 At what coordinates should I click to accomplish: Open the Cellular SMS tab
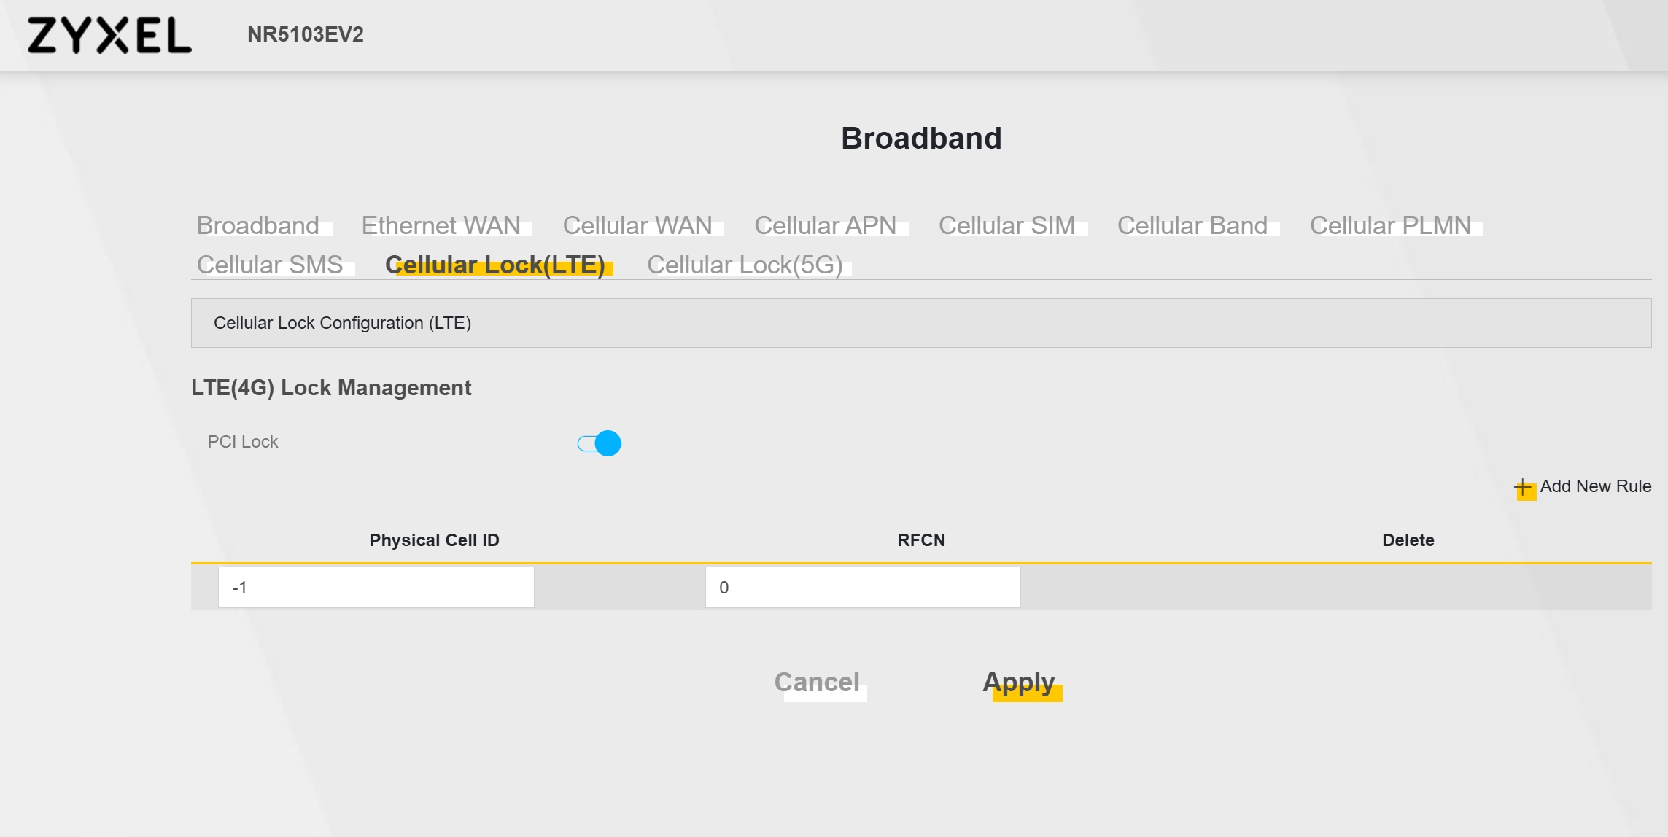(270, 265)
